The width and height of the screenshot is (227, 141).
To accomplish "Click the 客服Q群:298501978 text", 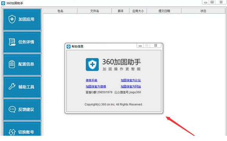I will 99,92.
